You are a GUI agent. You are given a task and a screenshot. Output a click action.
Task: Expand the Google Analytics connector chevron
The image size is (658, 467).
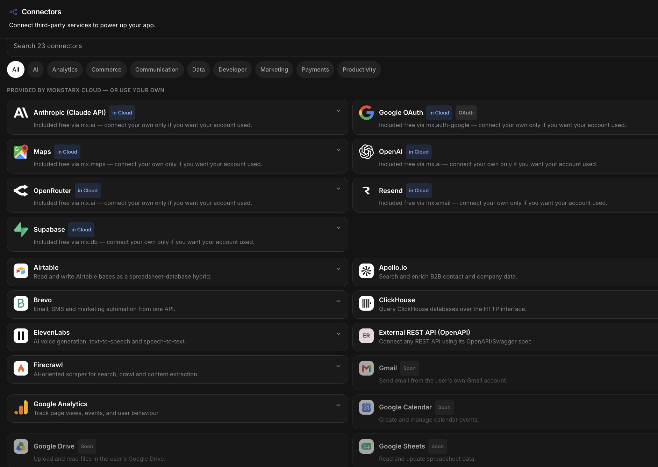tap(338, 405)
